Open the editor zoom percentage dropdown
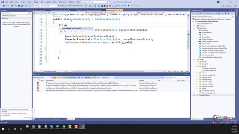This screenshot has height=134, width=239. [x=37, y=71]
